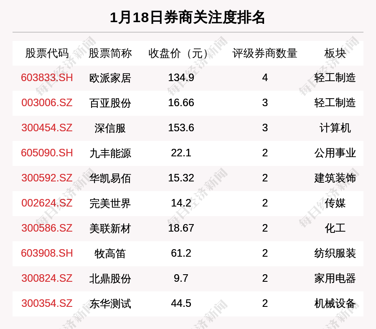Click stock name 深信服
The width and height of the screenshot is (376, 329).
[110, 128]
